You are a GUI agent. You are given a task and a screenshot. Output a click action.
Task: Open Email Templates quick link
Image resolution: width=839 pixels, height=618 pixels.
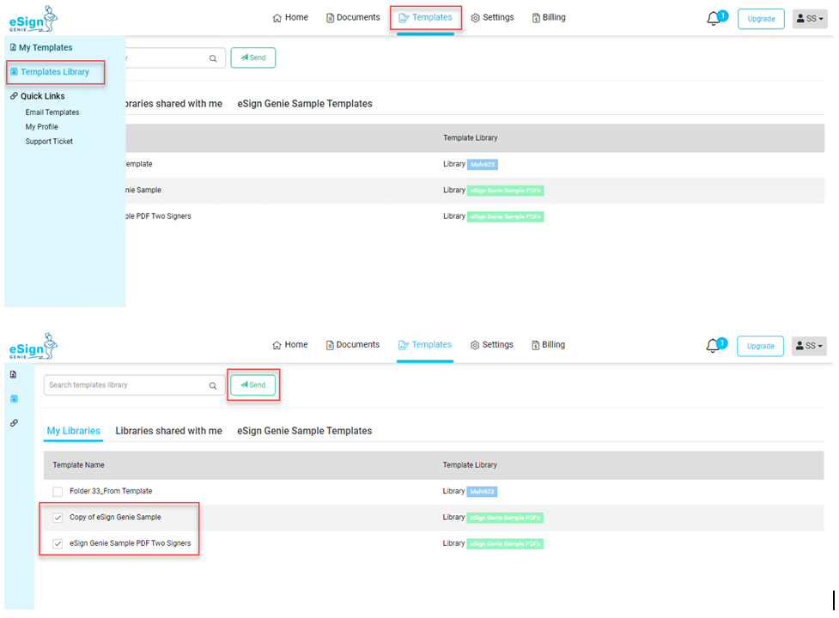(x=52, y=112)
